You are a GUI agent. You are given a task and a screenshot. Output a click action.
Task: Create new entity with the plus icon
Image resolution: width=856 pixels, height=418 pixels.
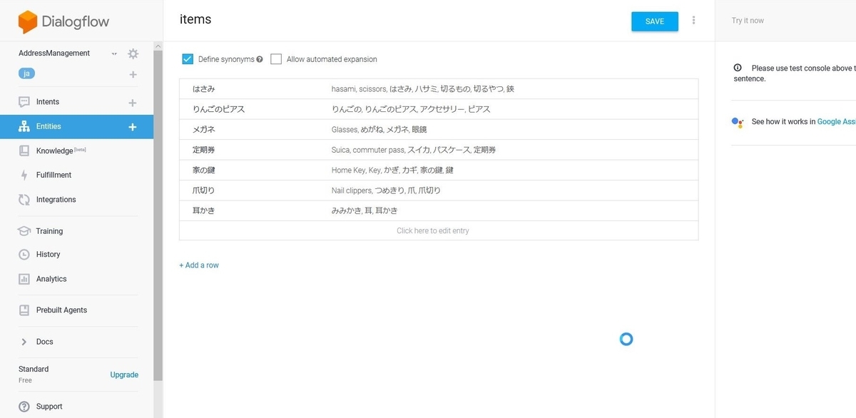tap(132, 127)
